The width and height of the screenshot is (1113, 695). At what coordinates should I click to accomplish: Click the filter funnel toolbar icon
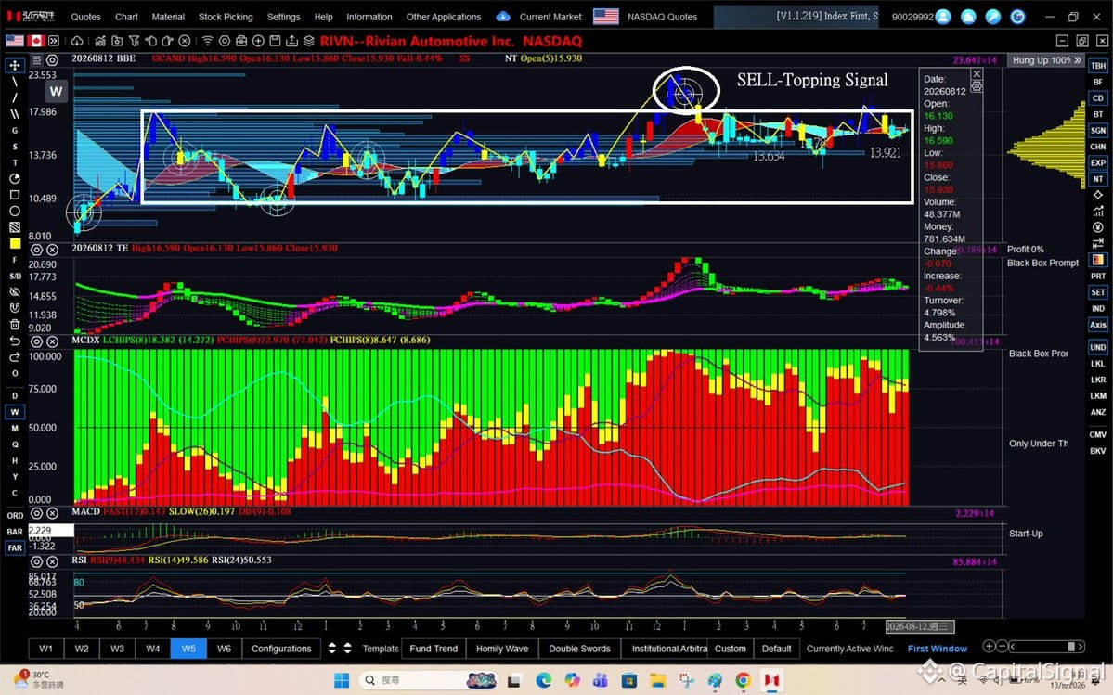pyautogui.click(x=135, y=41)
